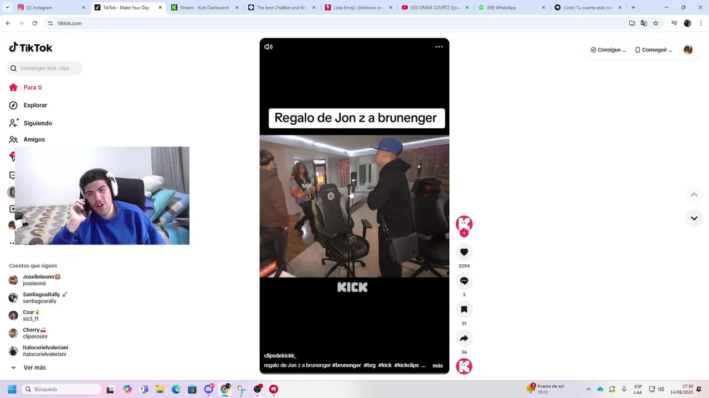Open the sound disc at bottom of actions
709x398 pixels.
(x=464, y=366)
